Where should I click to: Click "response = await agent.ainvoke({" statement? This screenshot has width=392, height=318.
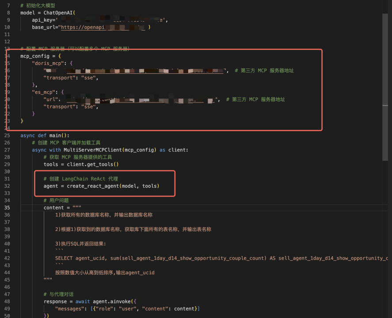point(90,302)
